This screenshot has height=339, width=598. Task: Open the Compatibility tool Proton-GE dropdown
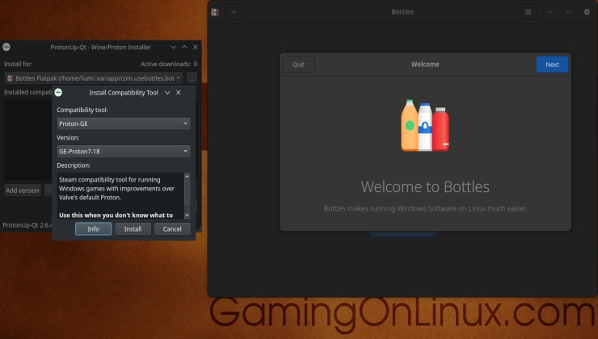point(123,123)
